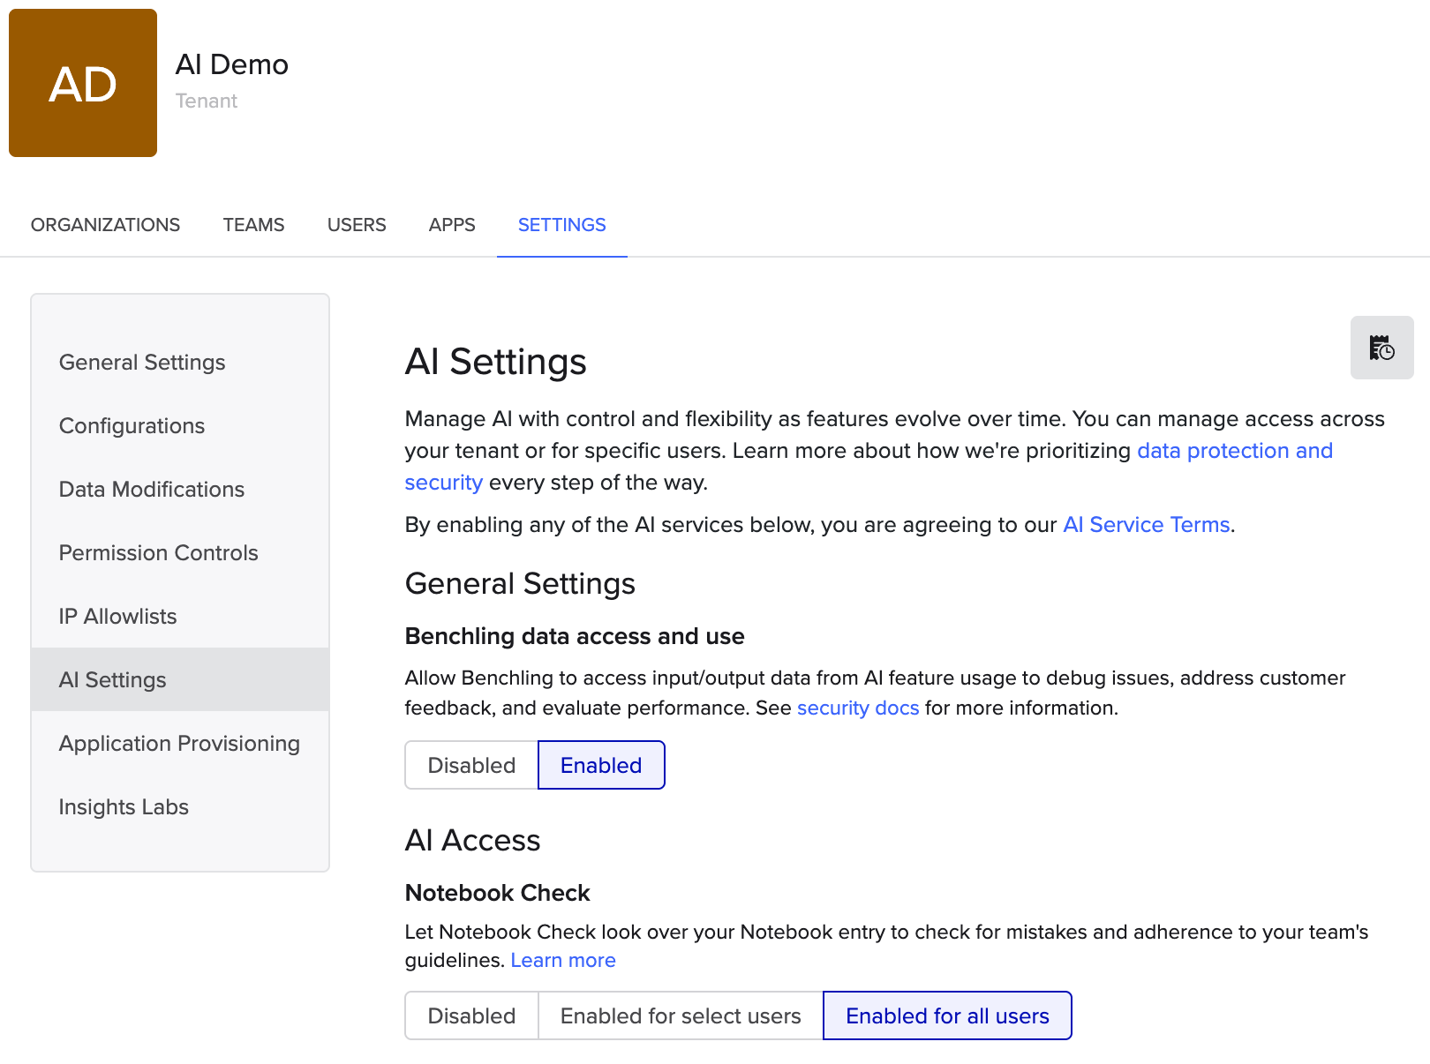Open Permission Controls settings
The image size is (1430, 1064).
158,553
